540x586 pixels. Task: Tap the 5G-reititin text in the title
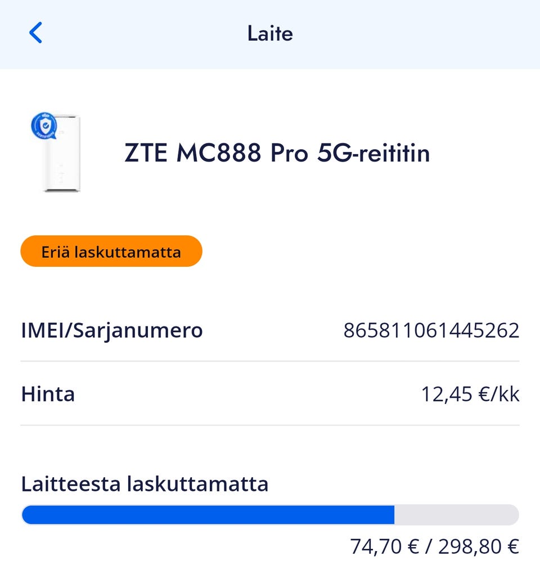373,154
